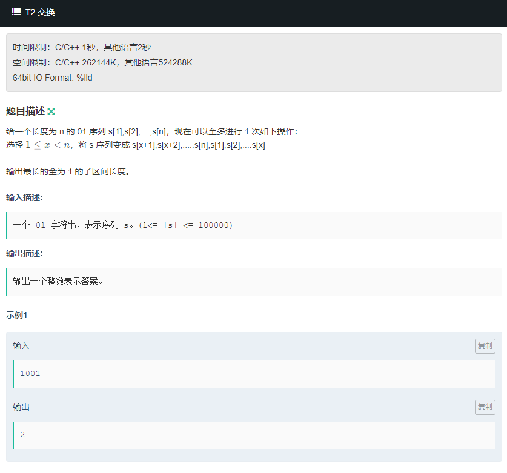Click the 输出描述 heading
507x473 pixels.
pos(24,253)
